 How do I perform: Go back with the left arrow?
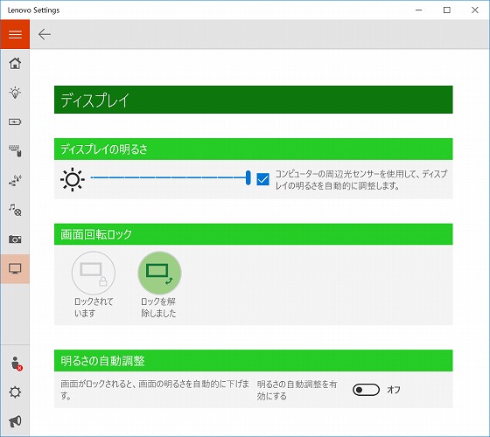[x=45, y=34]
